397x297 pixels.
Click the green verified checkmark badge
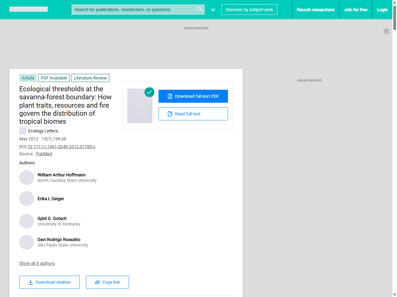149,92
